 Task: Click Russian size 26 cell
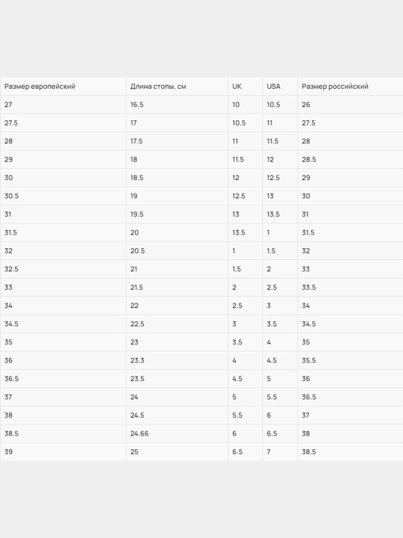click(350, 105)
